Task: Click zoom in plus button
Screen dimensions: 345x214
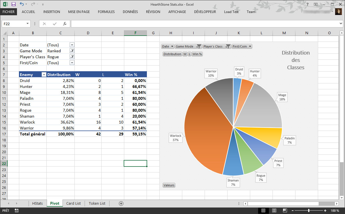Action: click(x=325, y=211)
